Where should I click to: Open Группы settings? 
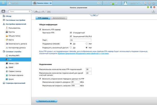pos(10,32)
